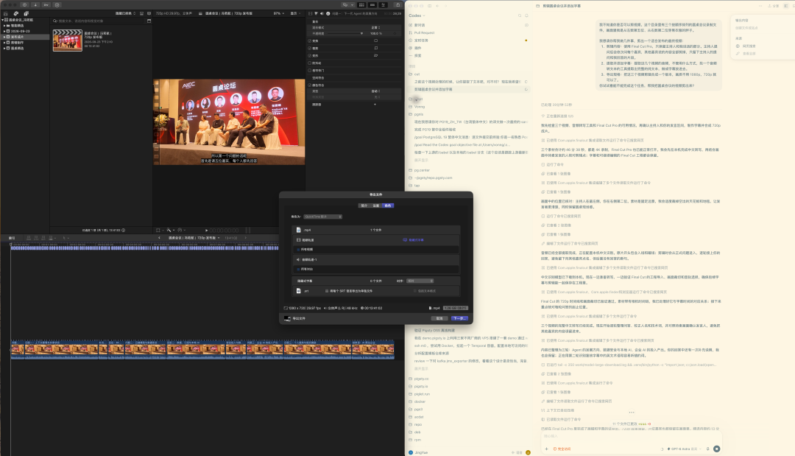
Task: Toggle the Timeline panel toolbar icon
Action: 372,4
